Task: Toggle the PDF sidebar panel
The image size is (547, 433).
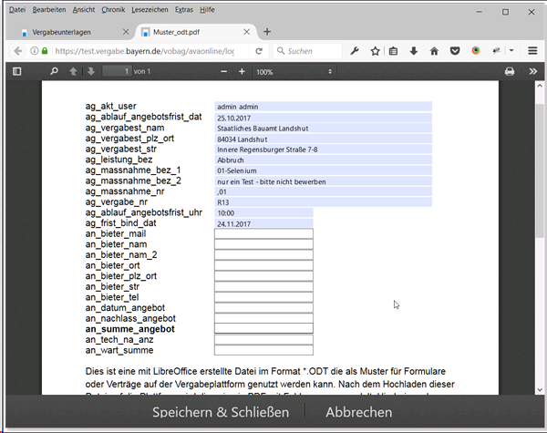Action: click(x=16, y=71)
